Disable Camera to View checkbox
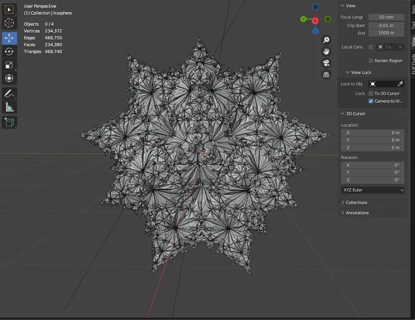 coord(371,101)
